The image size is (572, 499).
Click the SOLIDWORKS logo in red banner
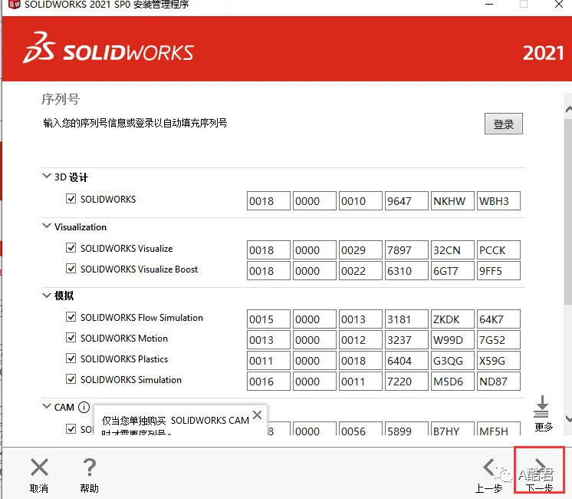click(108, 48)
